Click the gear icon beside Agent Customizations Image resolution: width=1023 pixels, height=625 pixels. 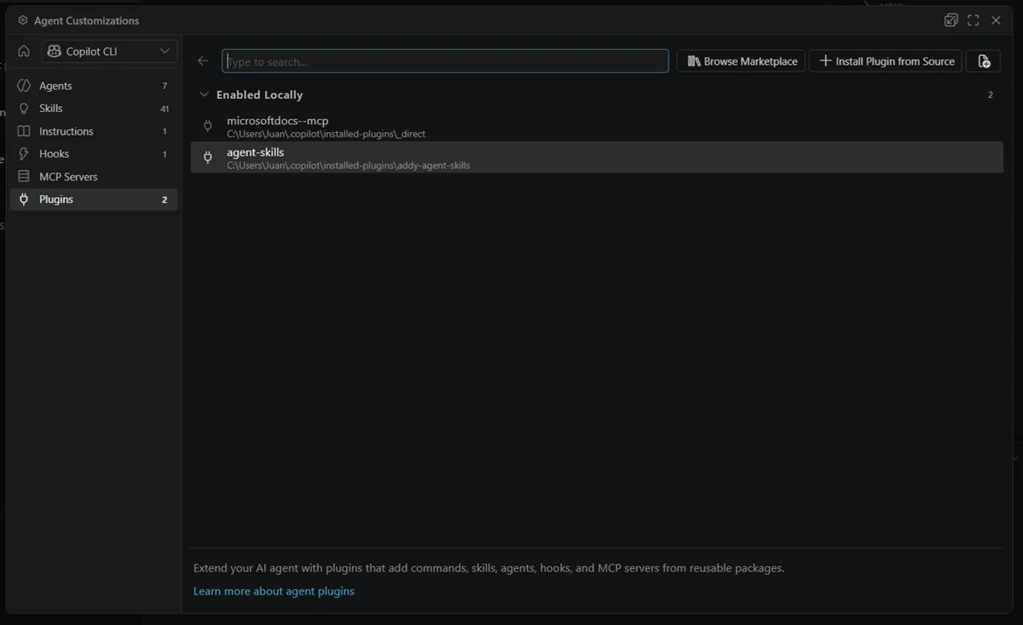click(x=23, y=20)
